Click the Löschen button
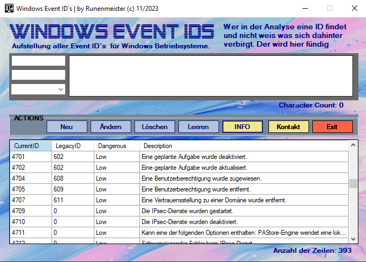 click(155, 127)
